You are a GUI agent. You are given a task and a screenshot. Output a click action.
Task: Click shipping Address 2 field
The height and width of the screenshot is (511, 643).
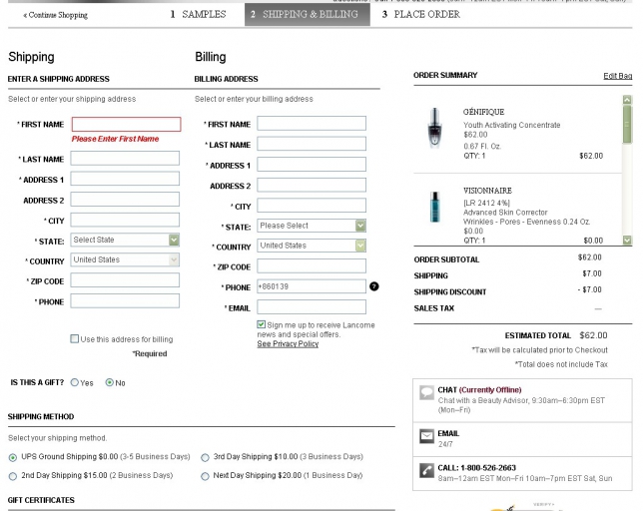pyautogui.click(x=125, y=200)
